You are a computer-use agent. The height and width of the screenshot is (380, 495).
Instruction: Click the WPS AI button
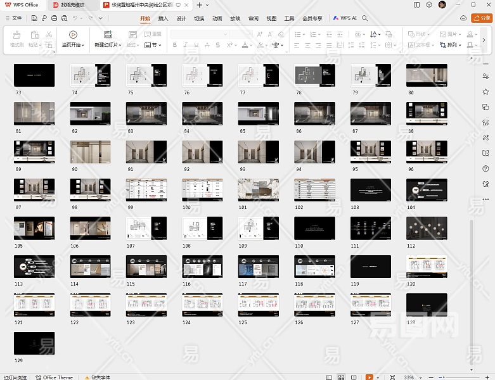click(x=345, y=18)
